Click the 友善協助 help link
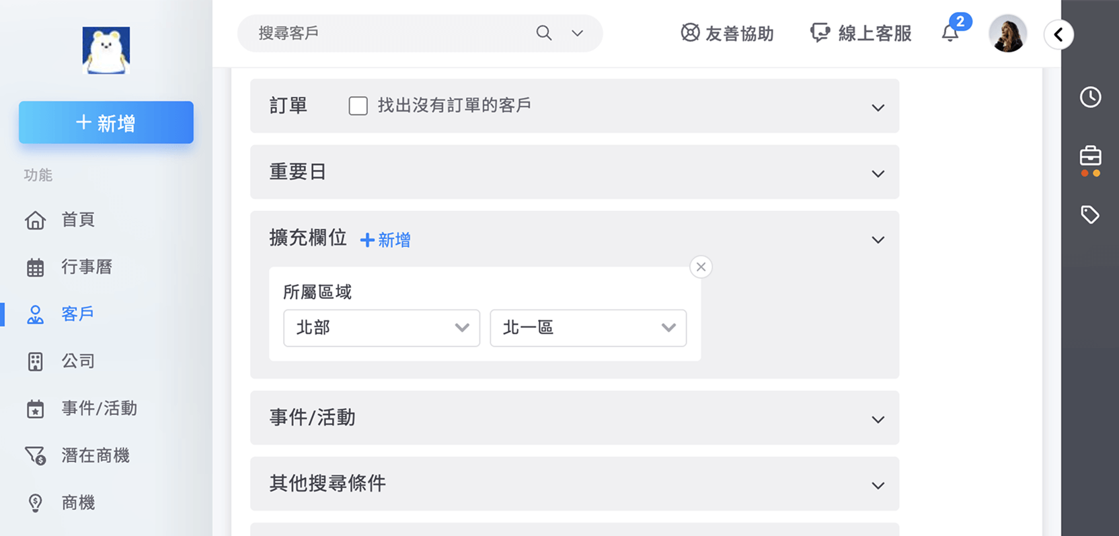Viewport: 1119px width, 536px height. click(727, 33)
